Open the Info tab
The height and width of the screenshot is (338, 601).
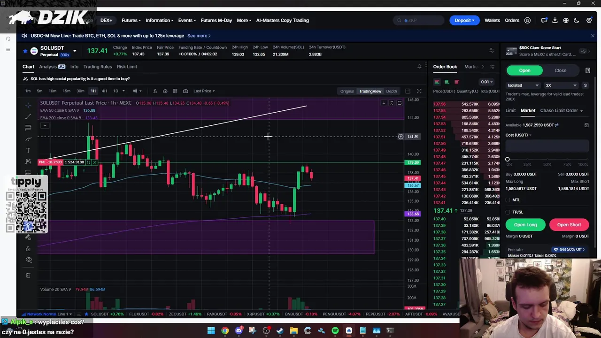click(x=74, y=67)
